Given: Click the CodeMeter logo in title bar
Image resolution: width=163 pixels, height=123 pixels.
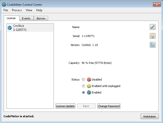Looking at the screenshot, I should tap(4, 4).
